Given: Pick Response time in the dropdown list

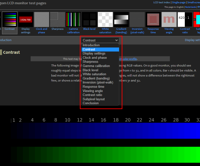Looking at the screenshot, I should pos(93,87).
